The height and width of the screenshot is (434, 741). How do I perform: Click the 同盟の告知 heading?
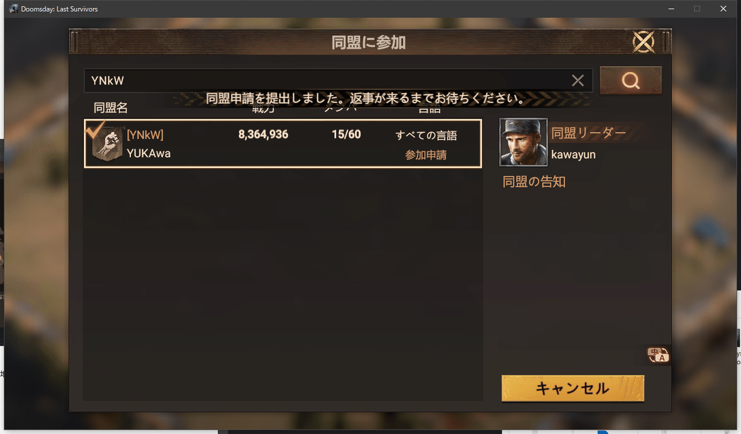pos(534,182)
